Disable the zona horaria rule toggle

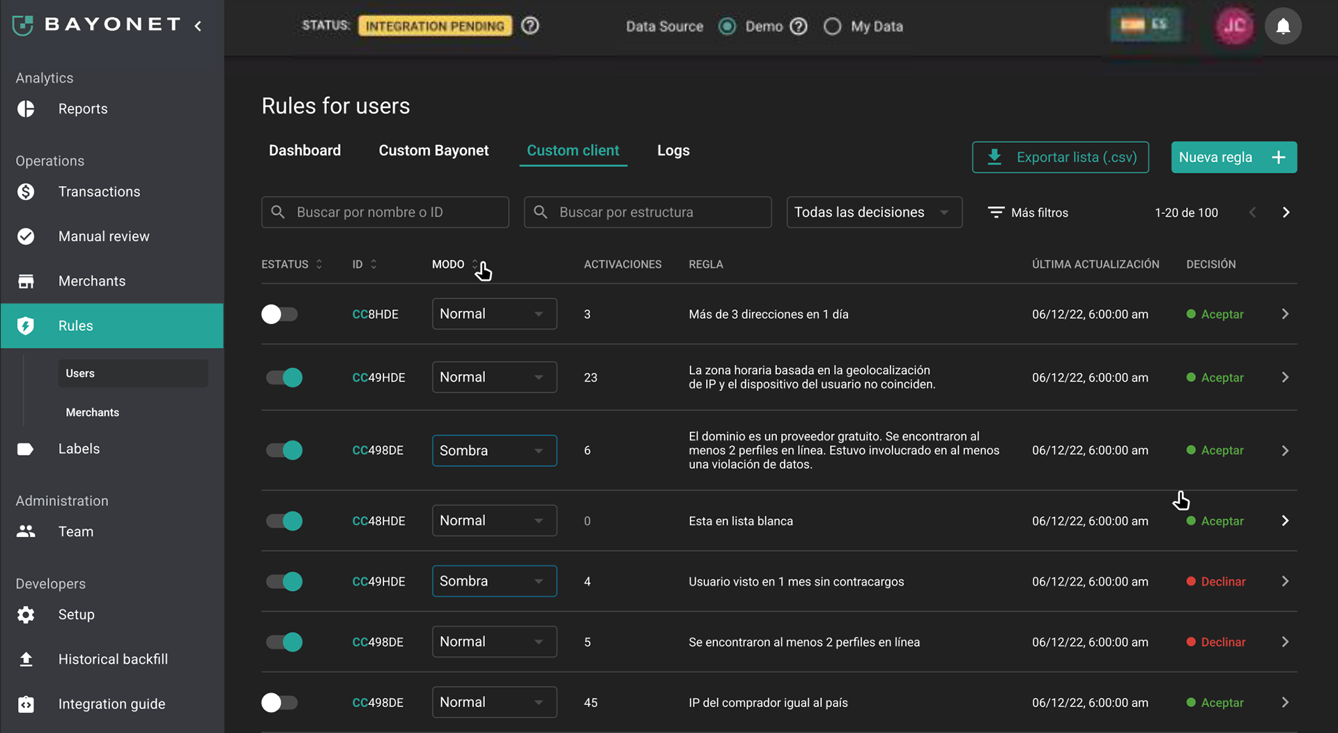284,378
